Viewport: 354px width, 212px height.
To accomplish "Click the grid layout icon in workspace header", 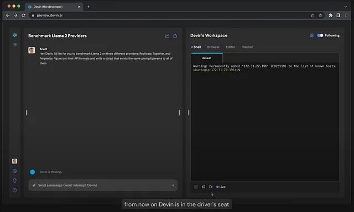I will [x=311, y=35].
